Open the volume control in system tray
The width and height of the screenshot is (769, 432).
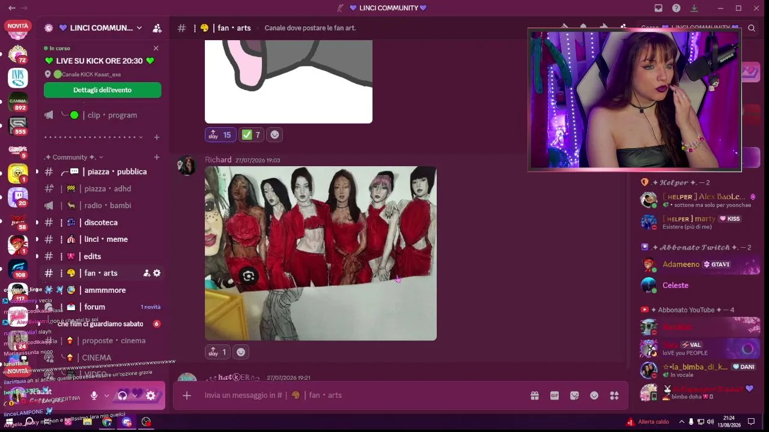[x=710, y=422]
